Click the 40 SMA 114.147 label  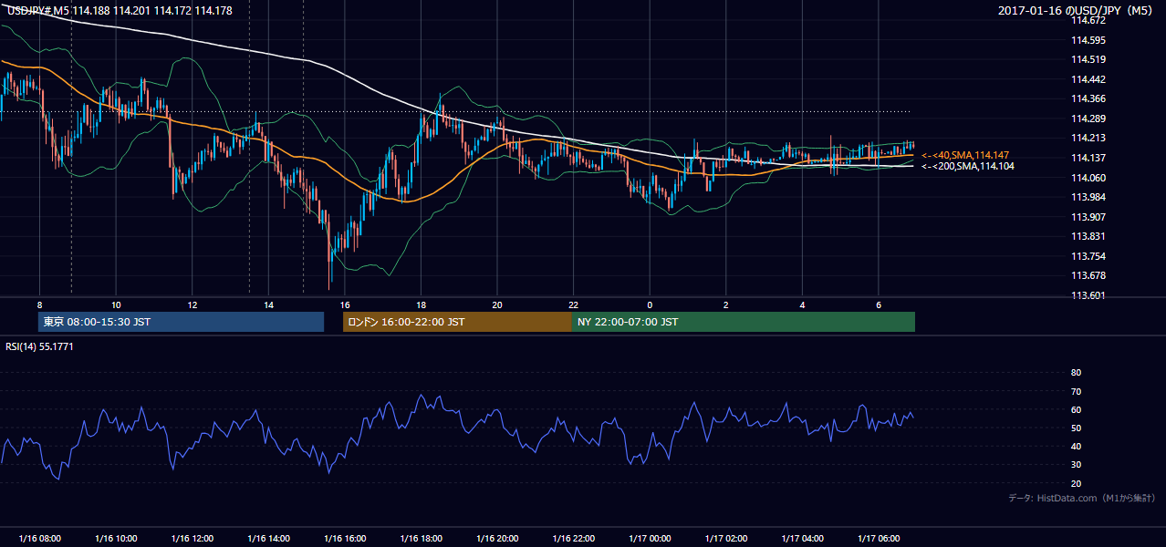967,156
